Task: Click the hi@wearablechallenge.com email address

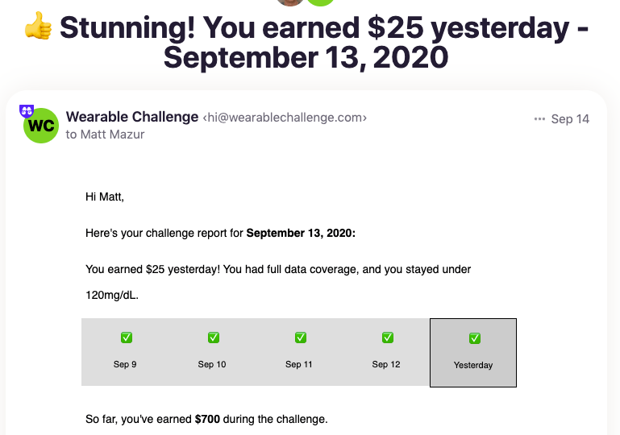Action: 285,118
